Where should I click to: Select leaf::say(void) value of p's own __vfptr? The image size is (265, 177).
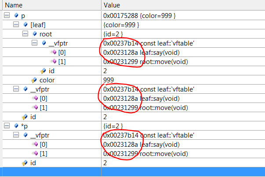point(141,99)
